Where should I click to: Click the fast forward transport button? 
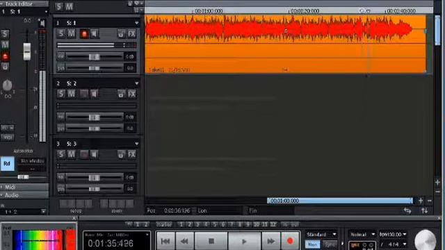point(270,241)
